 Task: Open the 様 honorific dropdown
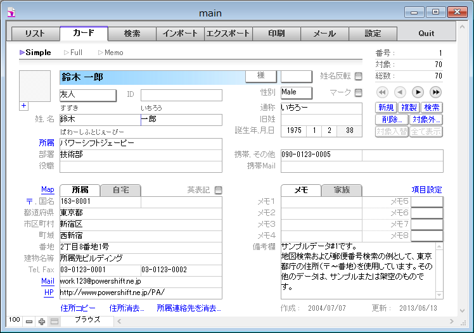point(261,76)
